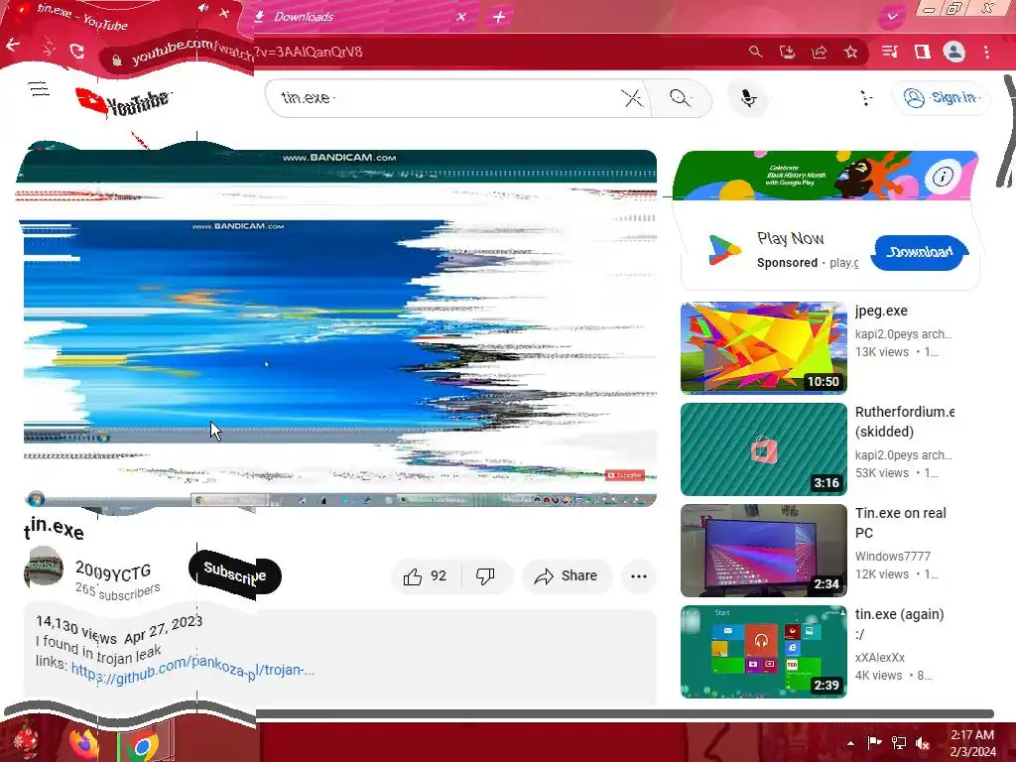
Task: Go to YouTube home via the logo
Action: pyautogui.click(x=123, y=102)
